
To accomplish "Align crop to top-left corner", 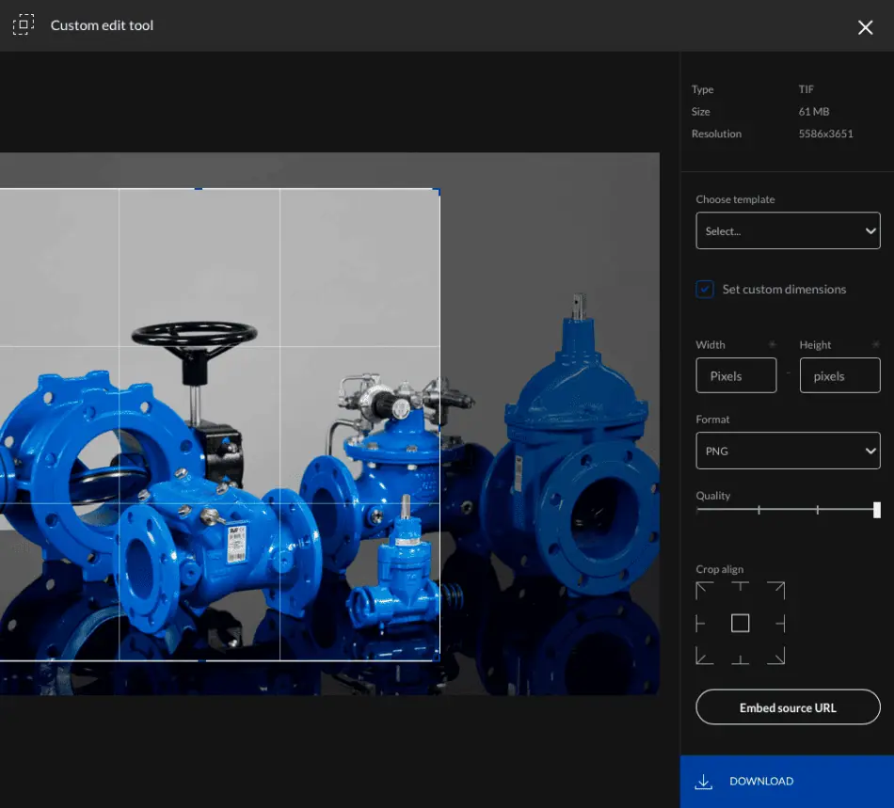I will coord(705,591).
